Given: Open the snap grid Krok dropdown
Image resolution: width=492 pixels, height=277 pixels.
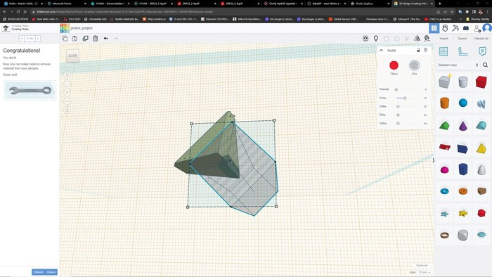Looking at the screenshot, I should coord(425,272).
